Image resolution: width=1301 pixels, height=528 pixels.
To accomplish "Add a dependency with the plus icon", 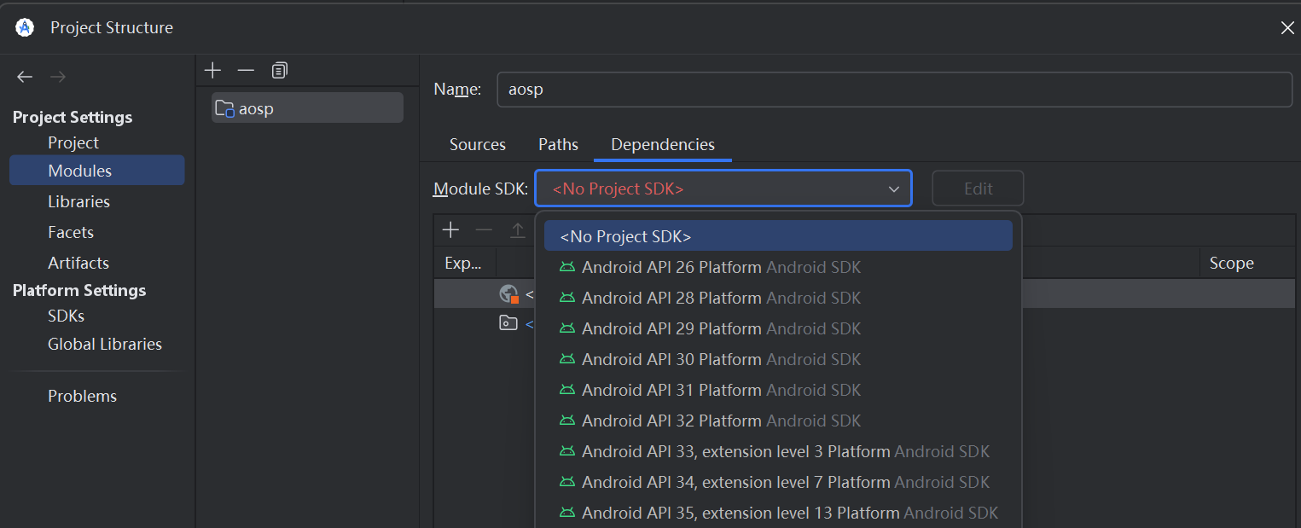I will (x=451, y=229).
